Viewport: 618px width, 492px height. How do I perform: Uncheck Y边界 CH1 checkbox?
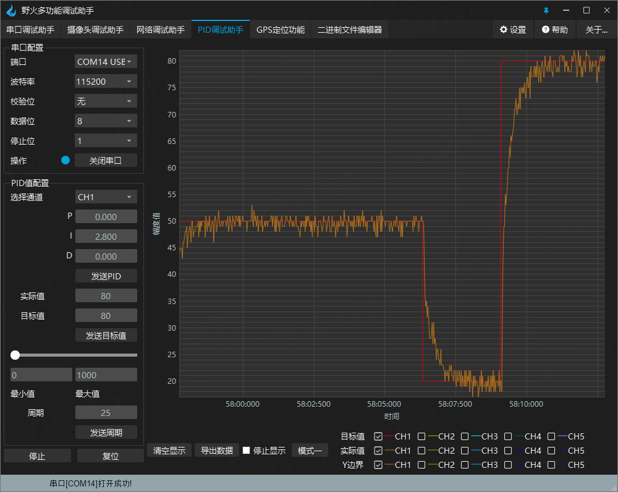pyautogui.click(x=378, y=465)
